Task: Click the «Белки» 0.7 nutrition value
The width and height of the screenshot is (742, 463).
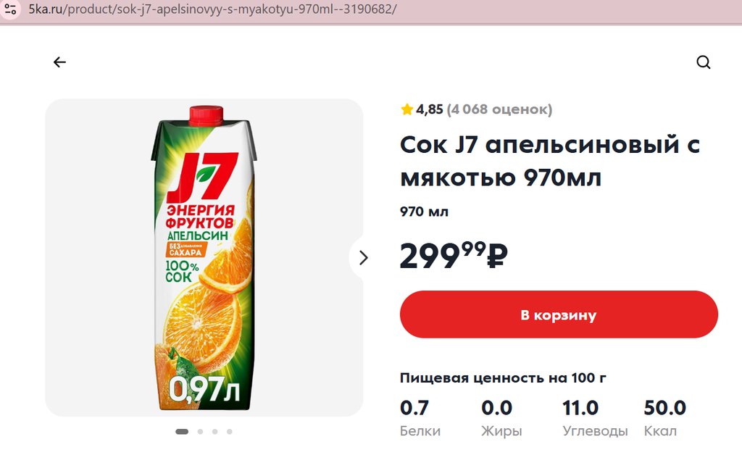Action: pyautogui.click(x=414, y=408)
